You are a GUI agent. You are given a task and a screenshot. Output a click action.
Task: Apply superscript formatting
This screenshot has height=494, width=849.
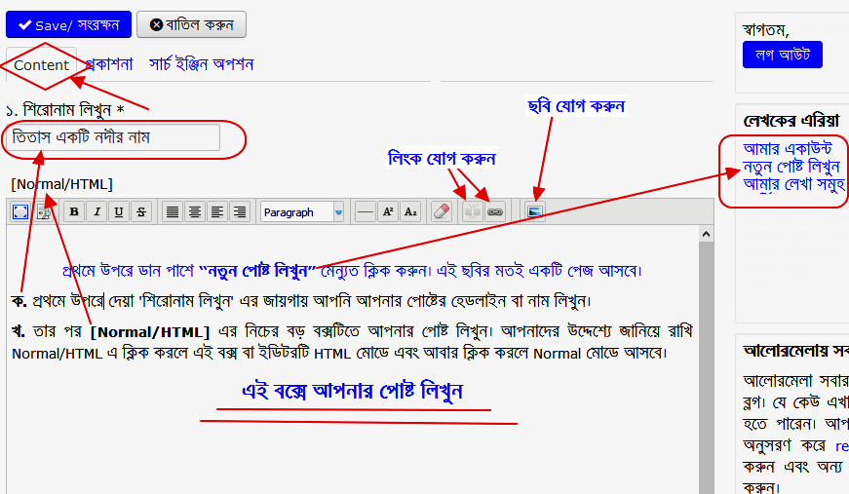387,211
